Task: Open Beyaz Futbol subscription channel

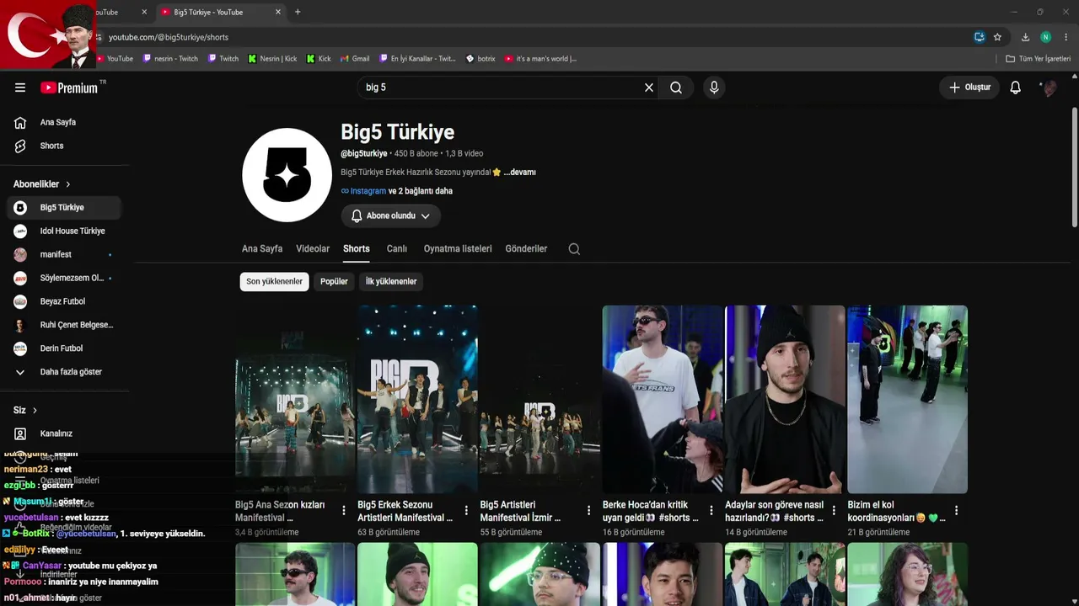Action: point(64,301)
